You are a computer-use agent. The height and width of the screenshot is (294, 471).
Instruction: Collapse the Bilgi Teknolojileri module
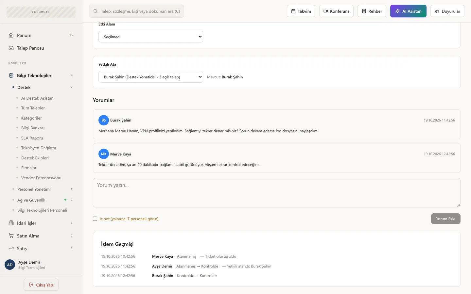(72, 75)
